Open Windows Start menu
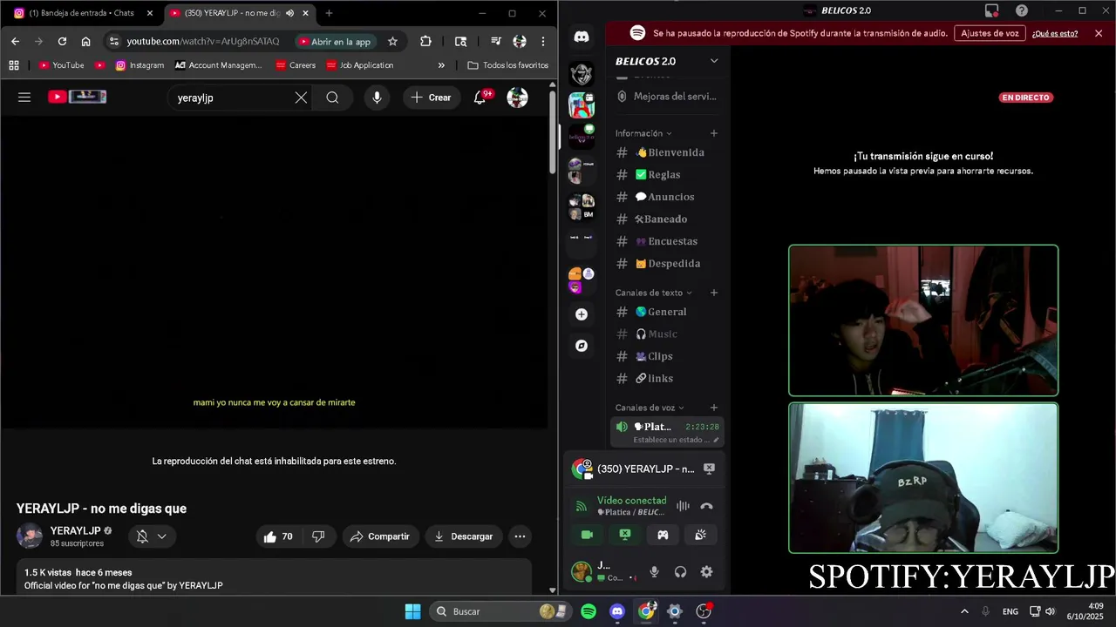1116x627 pixels. [x=413, y=611]
